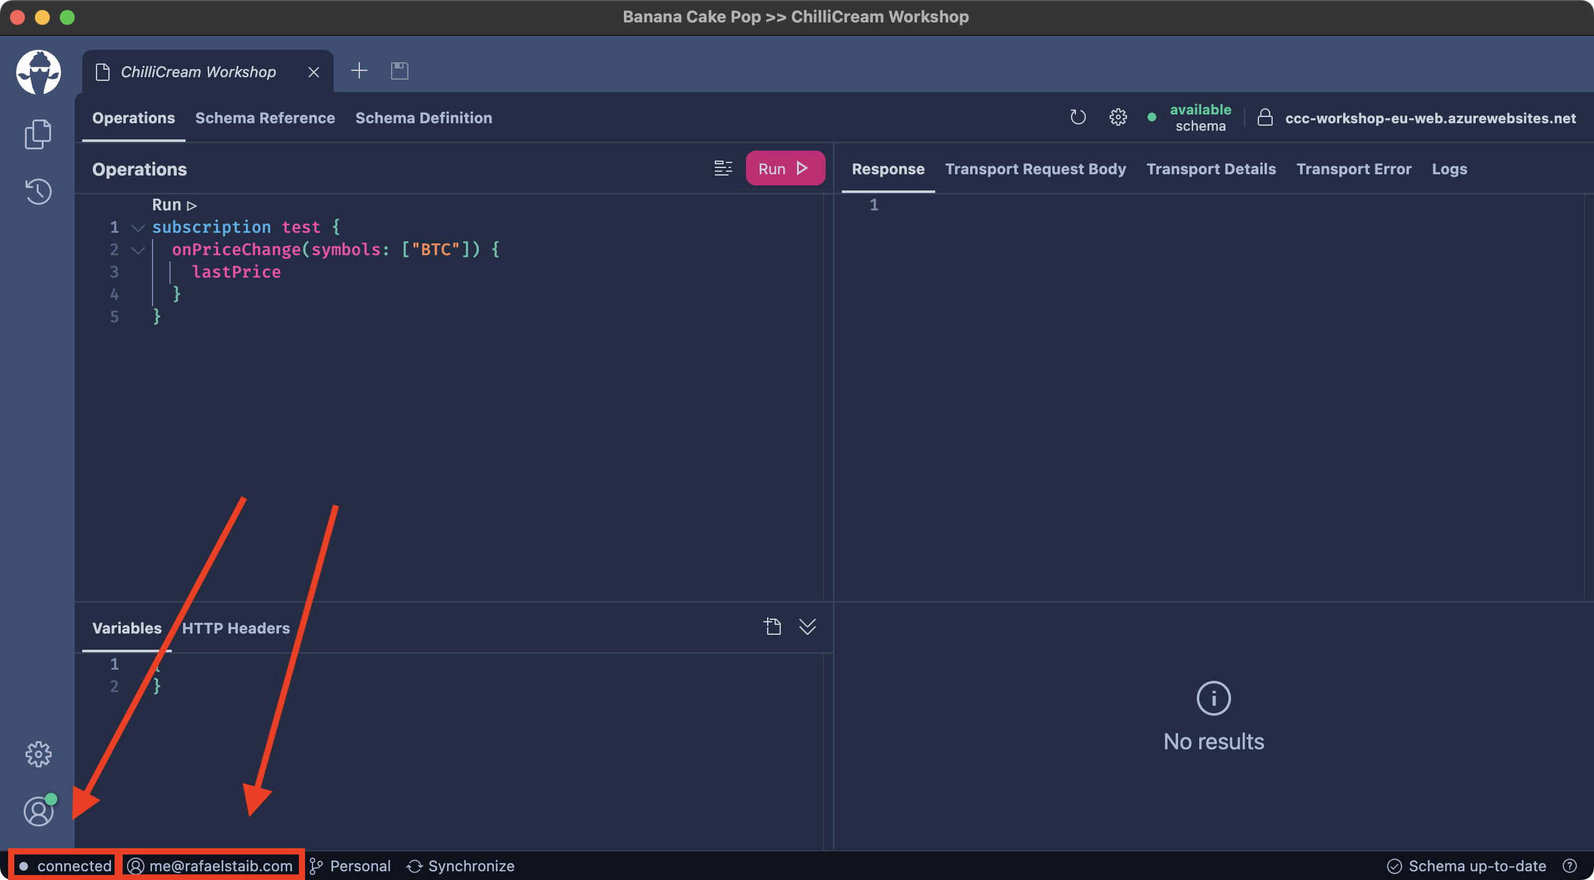Click the endpoint lock icon
Image resolution: width=1594 pixels, height=880 pixels.
point(1265,118)
